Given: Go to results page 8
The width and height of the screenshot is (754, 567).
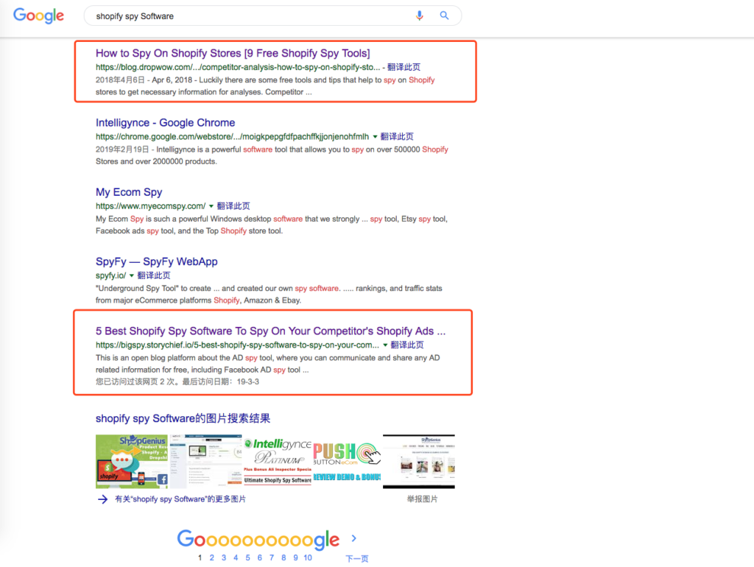Looking at the screenshot, I should tap(283, 558).
